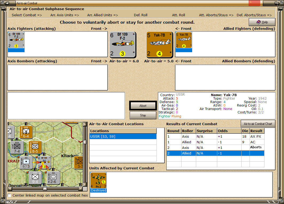Image resolution: width=284 pixels, height=204 pixels.
Task: Click the Air-to-air = 5.0 value
Action: click(x=159, y=61)
